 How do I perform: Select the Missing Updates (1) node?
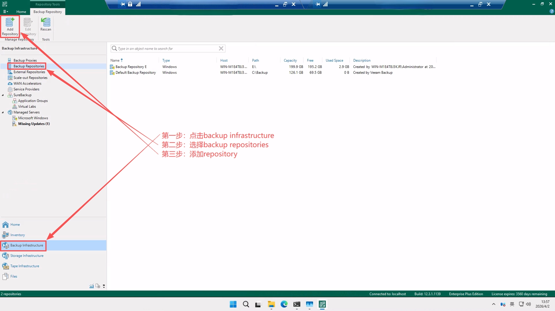pyautogui.click(x=34, y=124)
